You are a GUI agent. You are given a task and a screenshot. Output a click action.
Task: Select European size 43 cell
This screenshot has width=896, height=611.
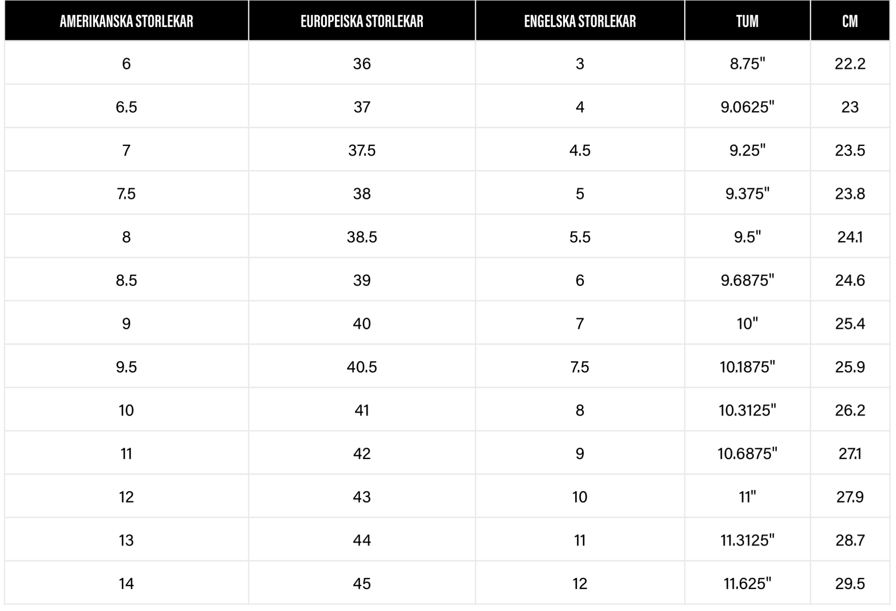pos(362,497)
